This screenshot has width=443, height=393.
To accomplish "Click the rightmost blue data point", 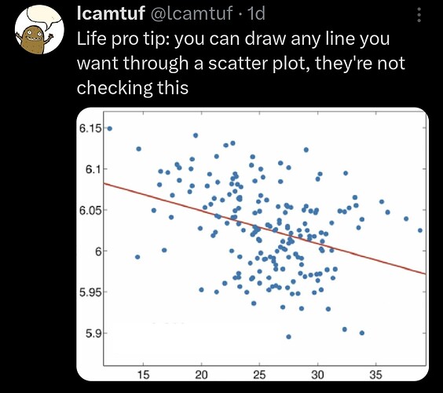I will coord(420,230).
